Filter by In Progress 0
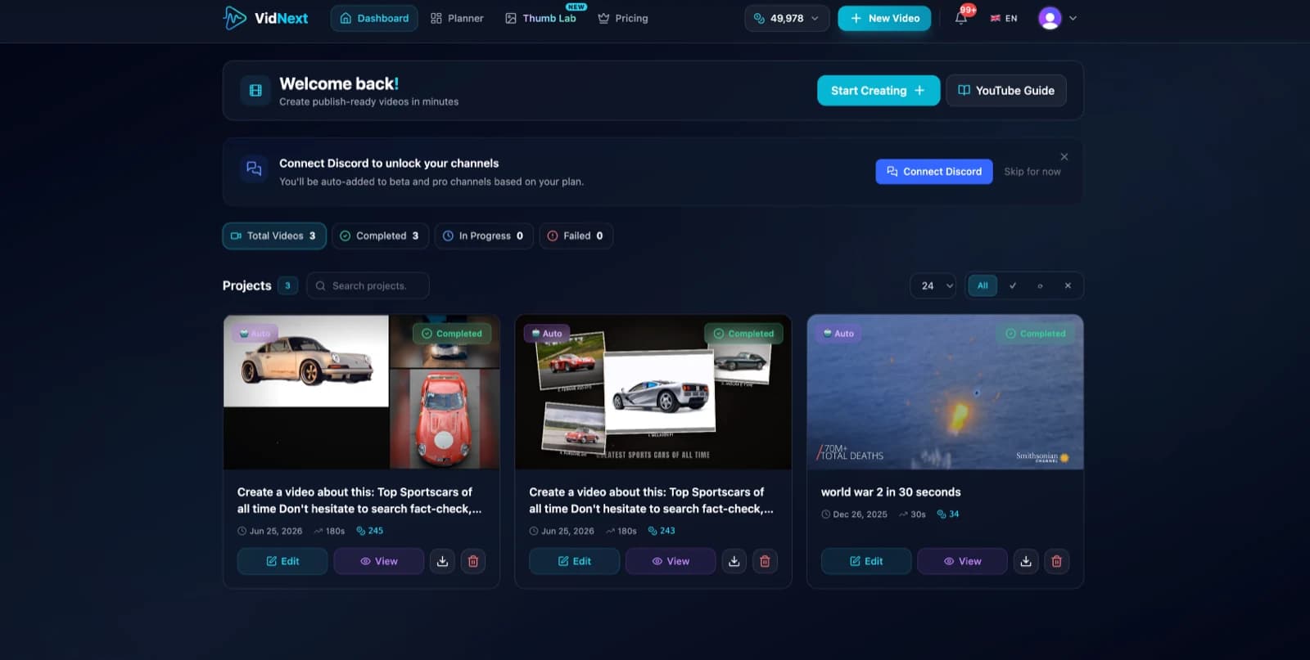Viewport: 1310px width, 660px height. click(x=484, y=236)
